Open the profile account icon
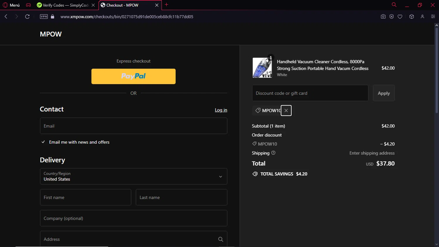The width and height of the screenshot is (439, 247). [x=422, y=17]
